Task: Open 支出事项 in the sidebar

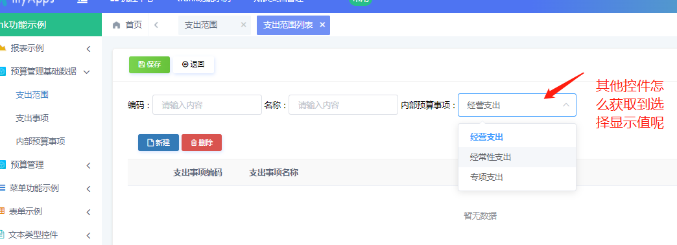Action: pos(32,118)
